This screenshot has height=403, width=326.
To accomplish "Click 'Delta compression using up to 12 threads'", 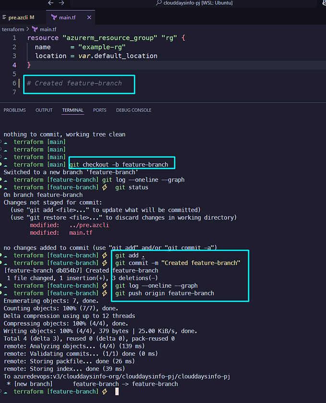I will coord(69,316).
